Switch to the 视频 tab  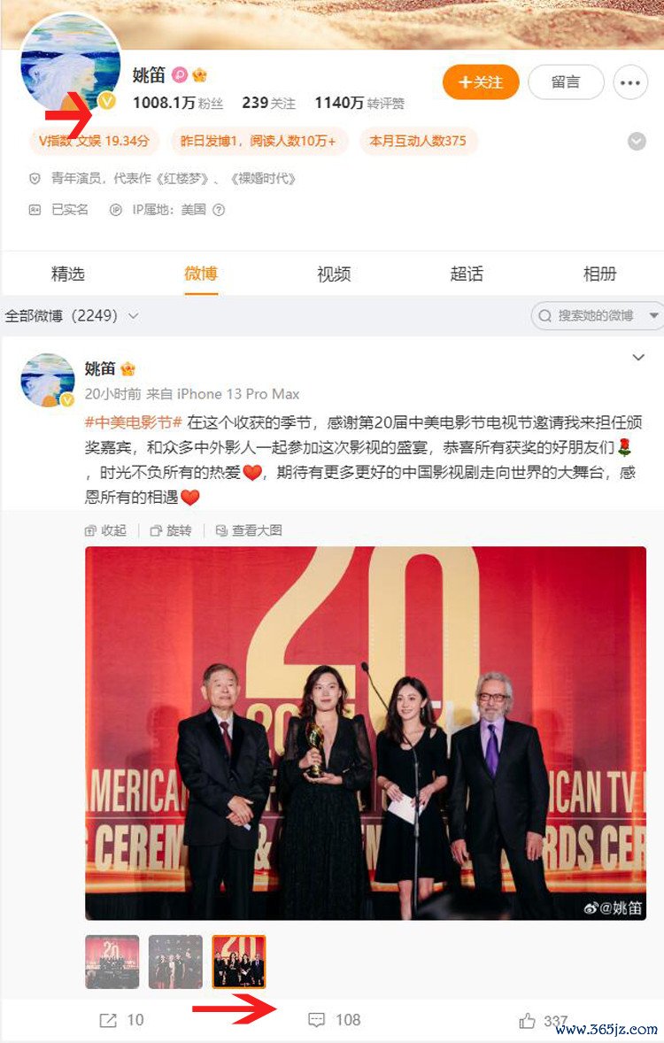[334, 274]
